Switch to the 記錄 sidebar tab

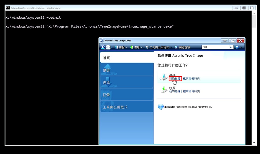(127, 95)
